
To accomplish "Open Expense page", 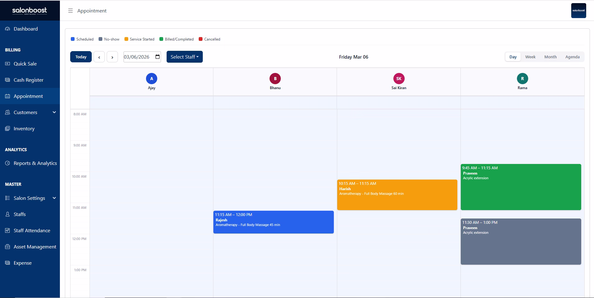I will [x=30, y=263].
